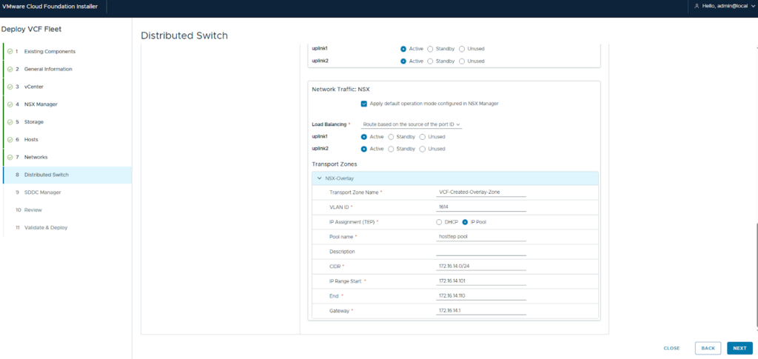The image size is (758, 359).
Task: Click the green check icon for NSX Manager step
Action: pos(10,104)
